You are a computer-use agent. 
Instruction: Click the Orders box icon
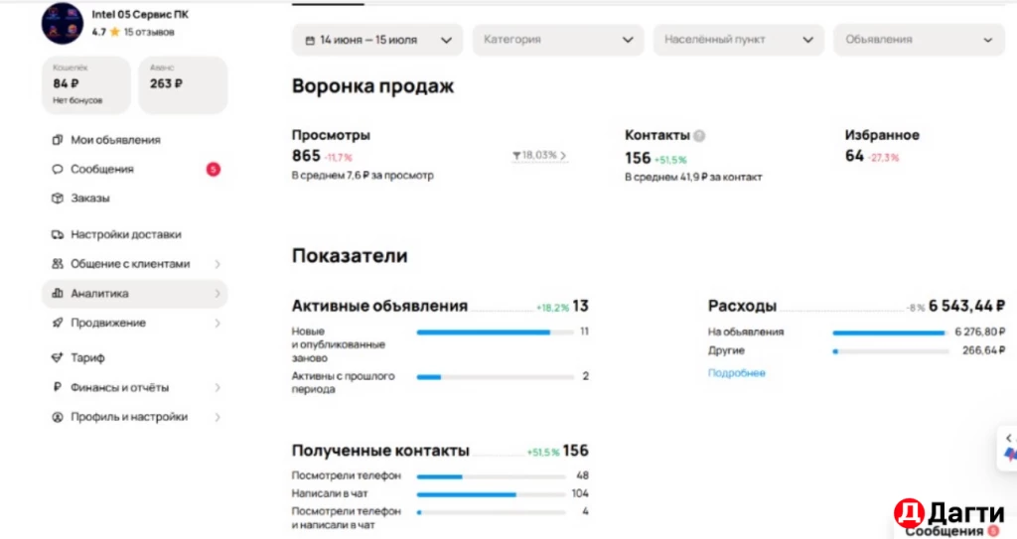click(57, 199)
